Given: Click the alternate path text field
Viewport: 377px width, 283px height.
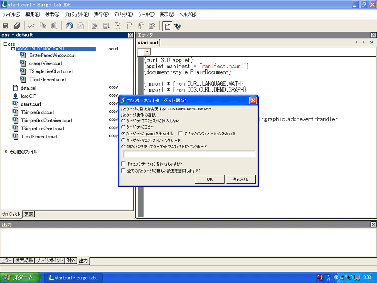Looking at the screenshot, I should (189, 154).
